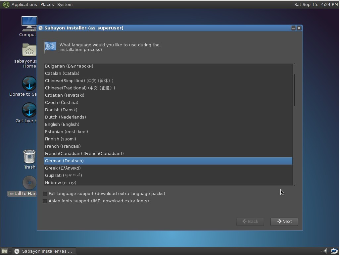Select Chinese(Traditional) language
This screenshot has height=255, width=340.
click(x=168, y=88)
